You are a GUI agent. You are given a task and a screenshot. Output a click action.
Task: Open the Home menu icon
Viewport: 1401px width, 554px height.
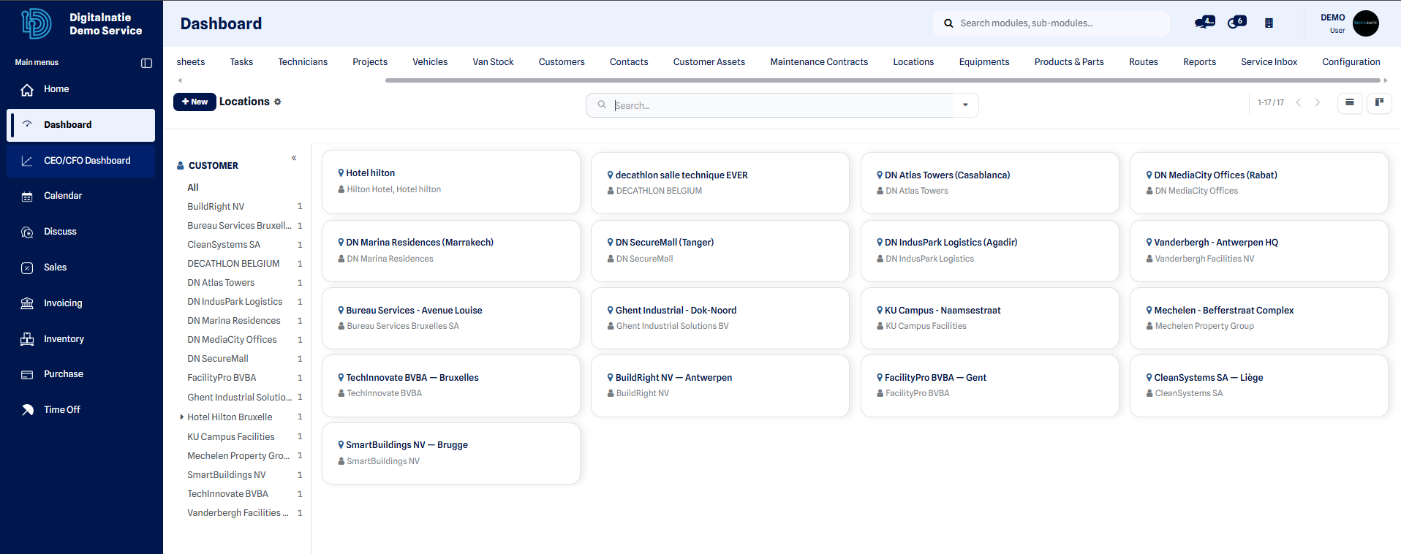[x=27, y=89]
